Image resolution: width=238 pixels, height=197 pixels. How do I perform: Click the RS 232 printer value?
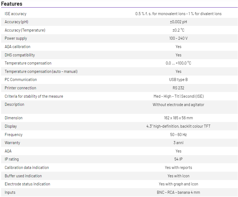[x=178, y=88]
